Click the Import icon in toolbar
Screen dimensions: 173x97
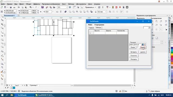(x=47, y=7)
